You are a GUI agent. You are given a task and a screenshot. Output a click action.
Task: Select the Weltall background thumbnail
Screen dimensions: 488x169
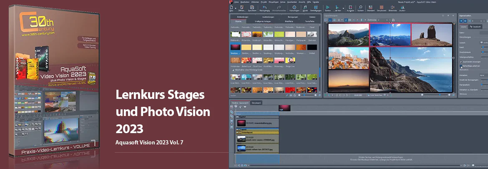pos(312,47)
